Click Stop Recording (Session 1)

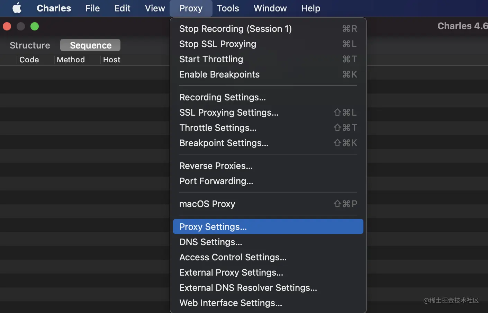[x=235, y=29]
